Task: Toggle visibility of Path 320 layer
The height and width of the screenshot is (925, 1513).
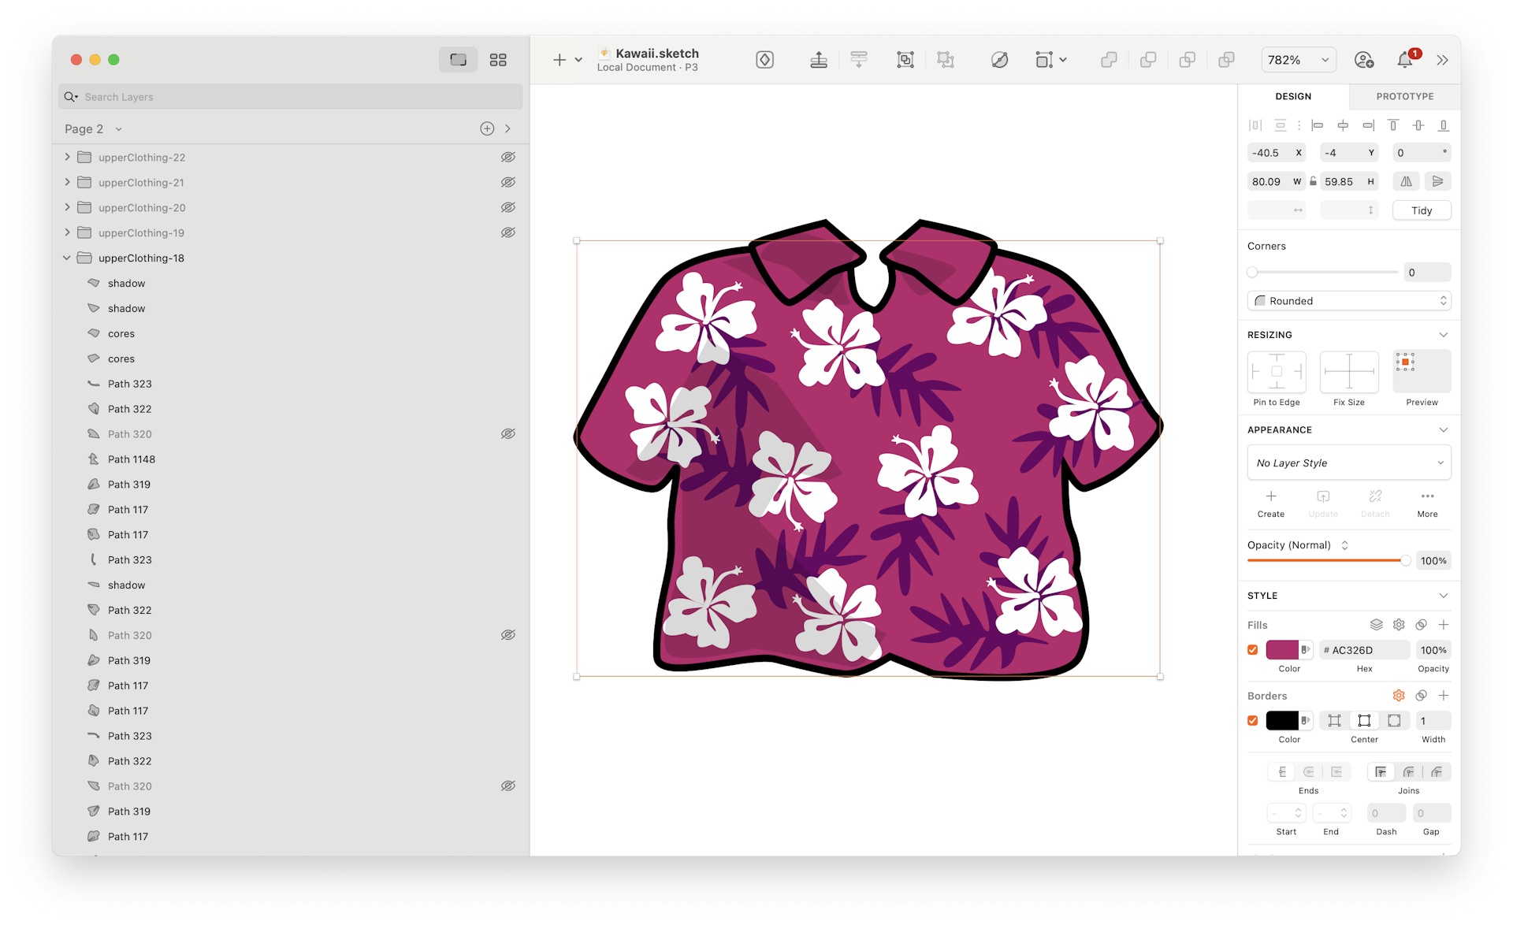Action: [x=509, y=433]
